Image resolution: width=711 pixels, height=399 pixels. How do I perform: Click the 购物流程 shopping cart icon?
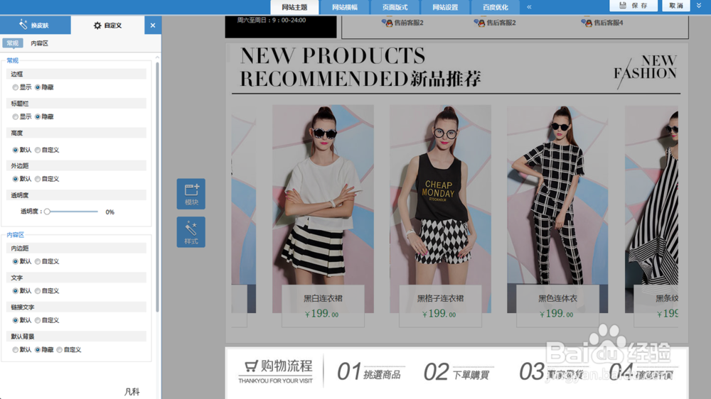point(251,366)
